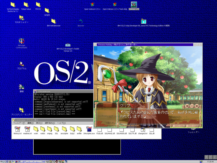Open the ONScripter.exe console system menu icon

pyautogui.click(x=35, y=92)
